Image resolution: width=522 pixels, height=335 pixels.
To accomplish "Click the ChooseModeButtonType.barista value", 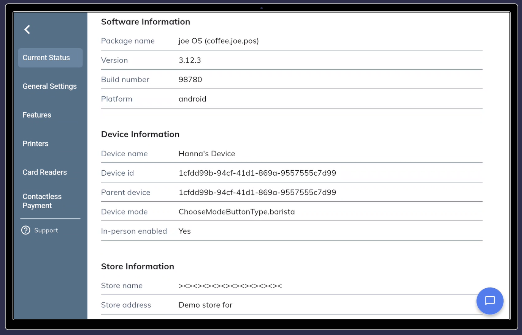I will point(236,212).
